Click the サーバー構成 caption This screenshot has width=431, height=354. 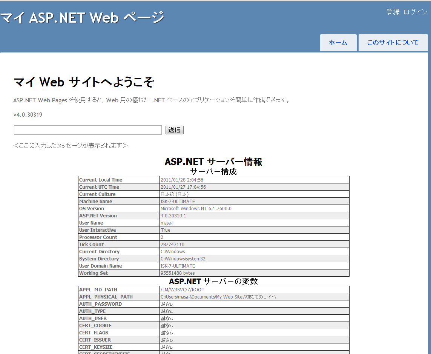coord(213,172)
